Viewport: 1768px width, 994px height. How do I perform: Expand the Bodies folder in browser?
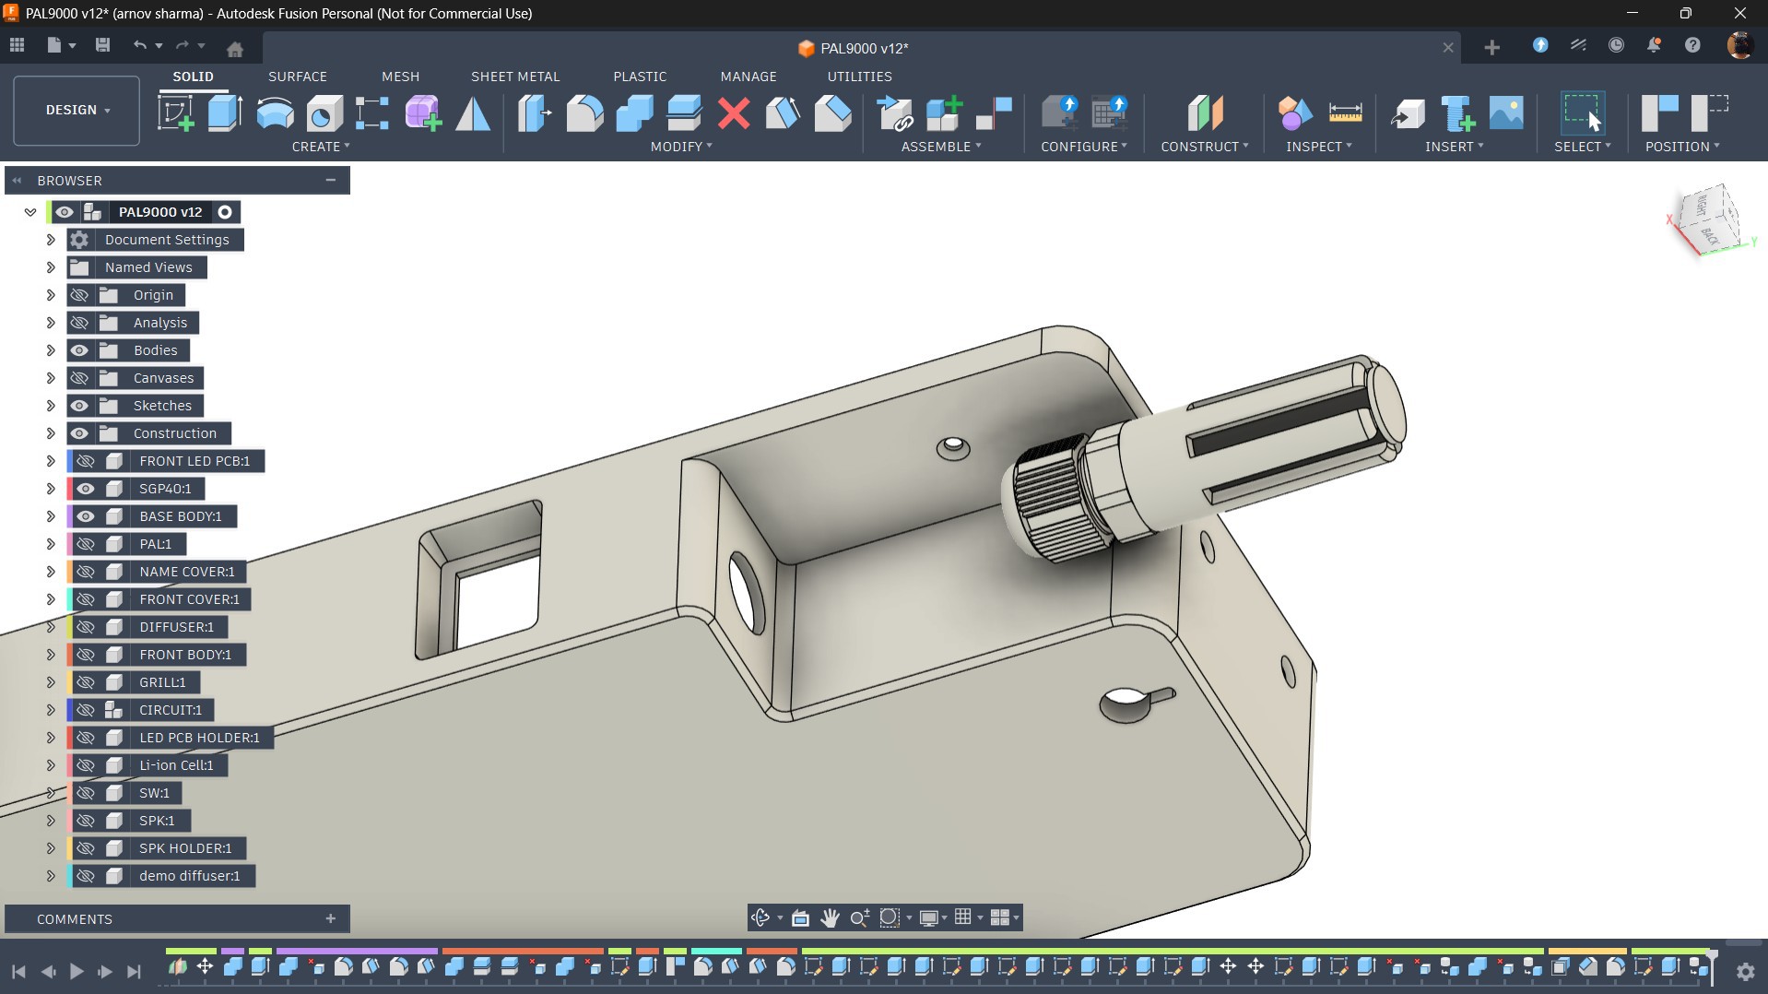coord(51,350)
